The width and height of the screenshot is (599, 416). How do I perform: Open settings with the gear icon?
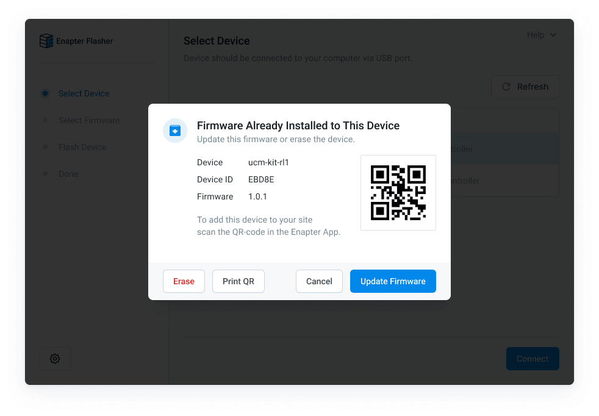pos(55,359)
